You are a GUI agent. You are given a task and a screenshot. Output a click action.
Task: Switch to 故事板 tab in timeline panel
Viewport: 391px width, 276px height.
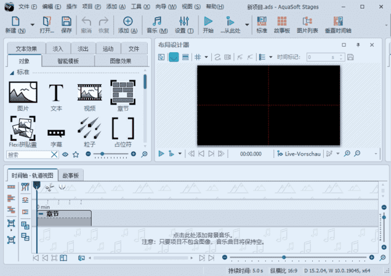(x=71, y=175)
